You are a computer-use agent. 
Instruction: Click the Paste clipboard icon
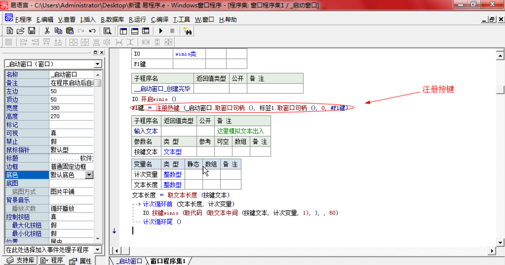(x=69, y=31)
